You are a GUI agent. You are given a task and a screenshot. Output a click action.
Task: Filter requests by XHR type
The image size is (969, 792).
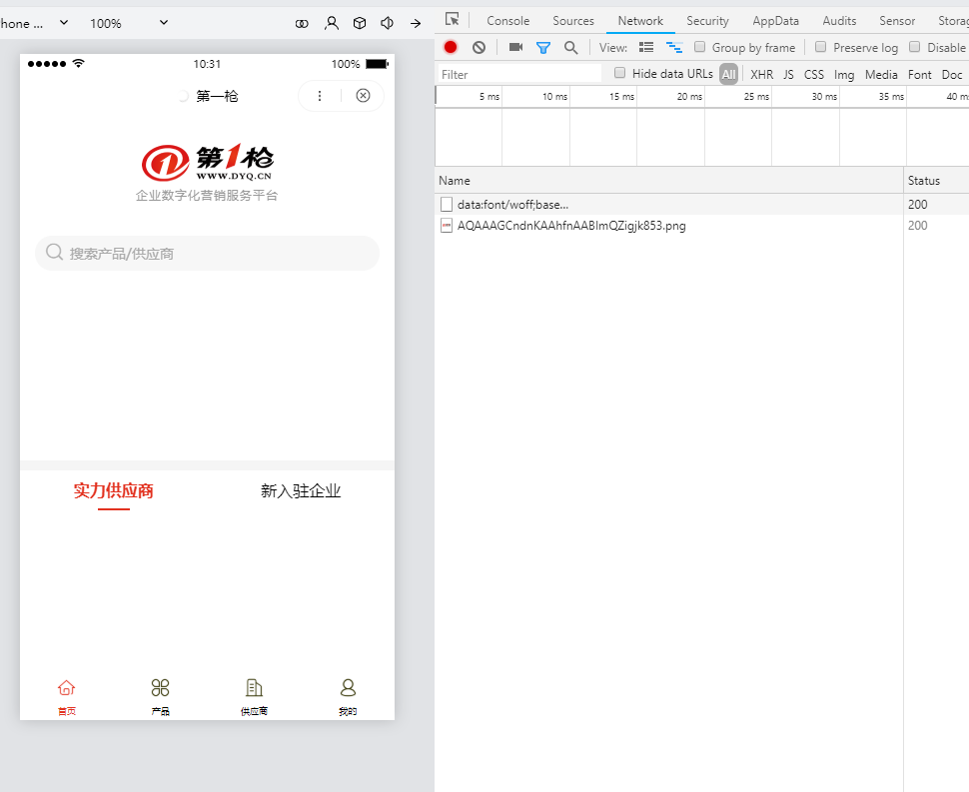[x=761, y=74]
